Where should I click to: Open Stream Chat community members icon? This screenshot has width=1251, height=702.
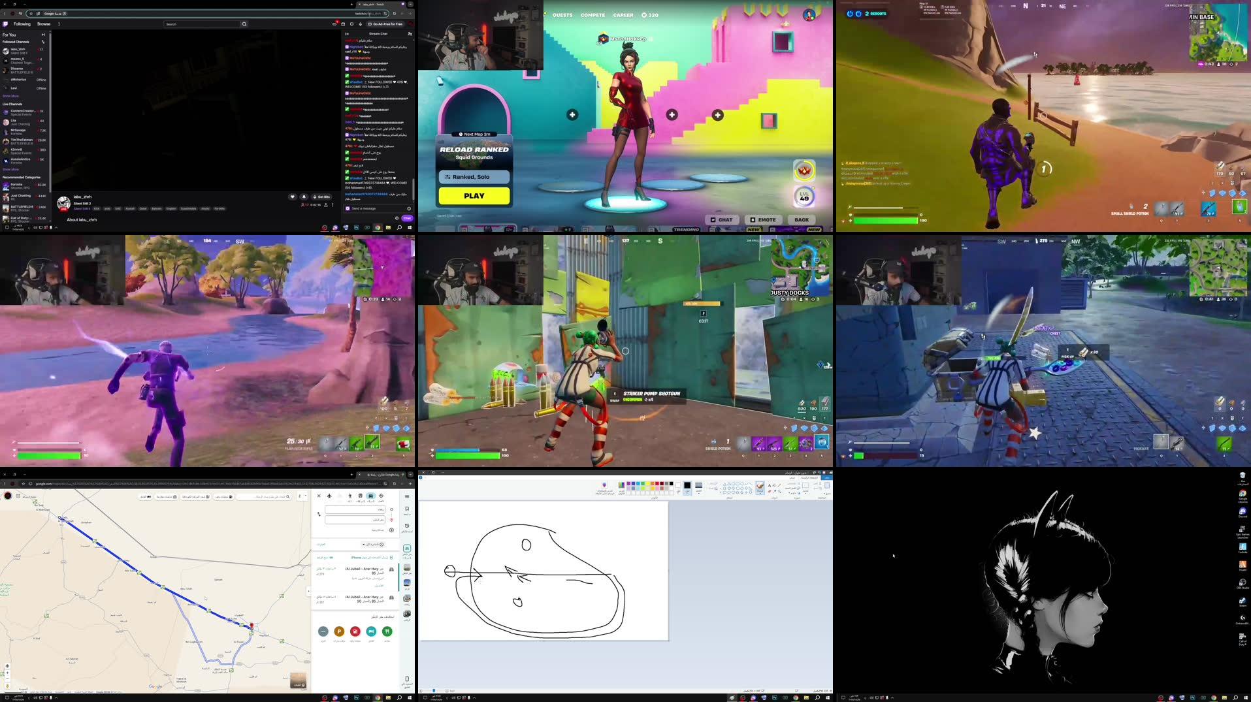coord(410,33)
